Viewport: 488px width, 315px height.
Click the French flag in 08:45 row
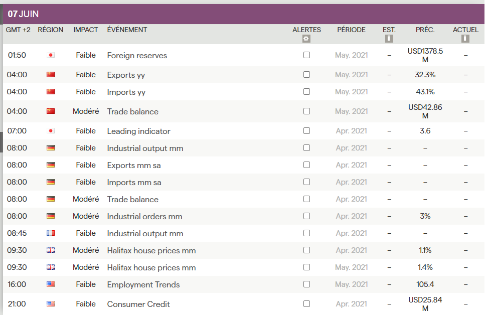(50, 233)
